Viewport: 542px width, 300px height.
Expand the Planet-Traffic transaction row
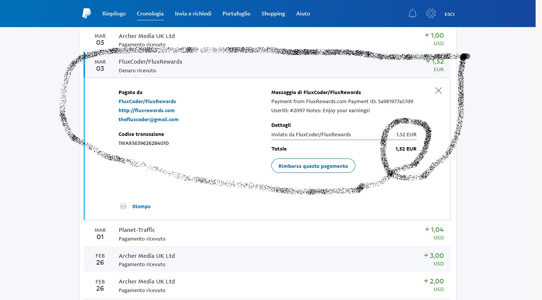coord(267,233)
